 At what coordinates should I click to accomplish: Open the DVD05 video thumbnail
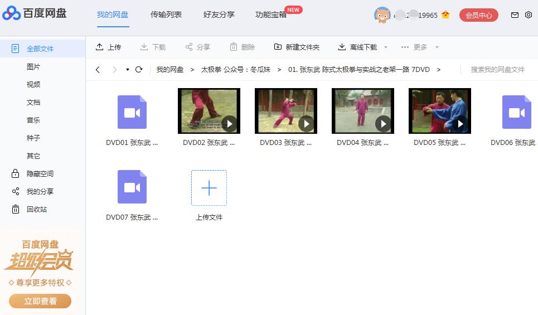[x=439, y=111]
